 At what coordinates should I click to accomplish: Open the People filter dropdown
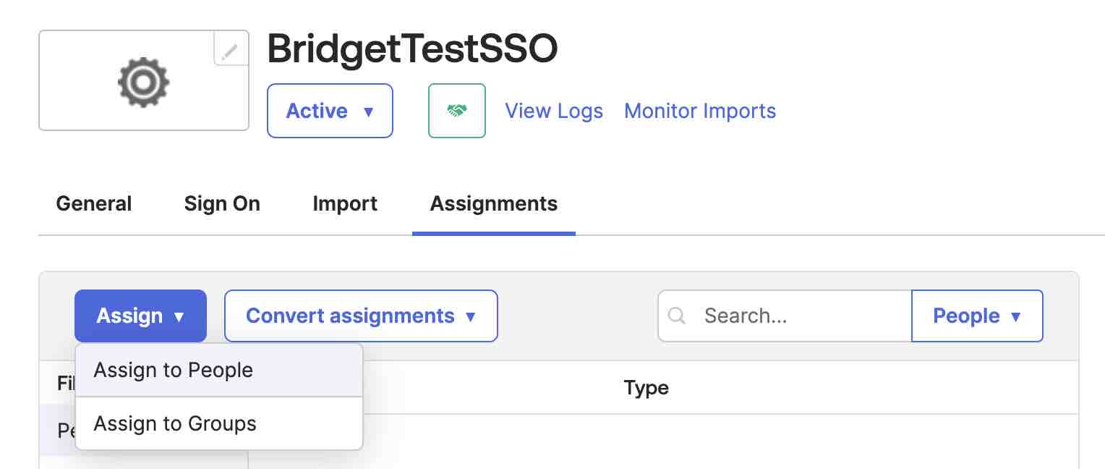(977, 316)
